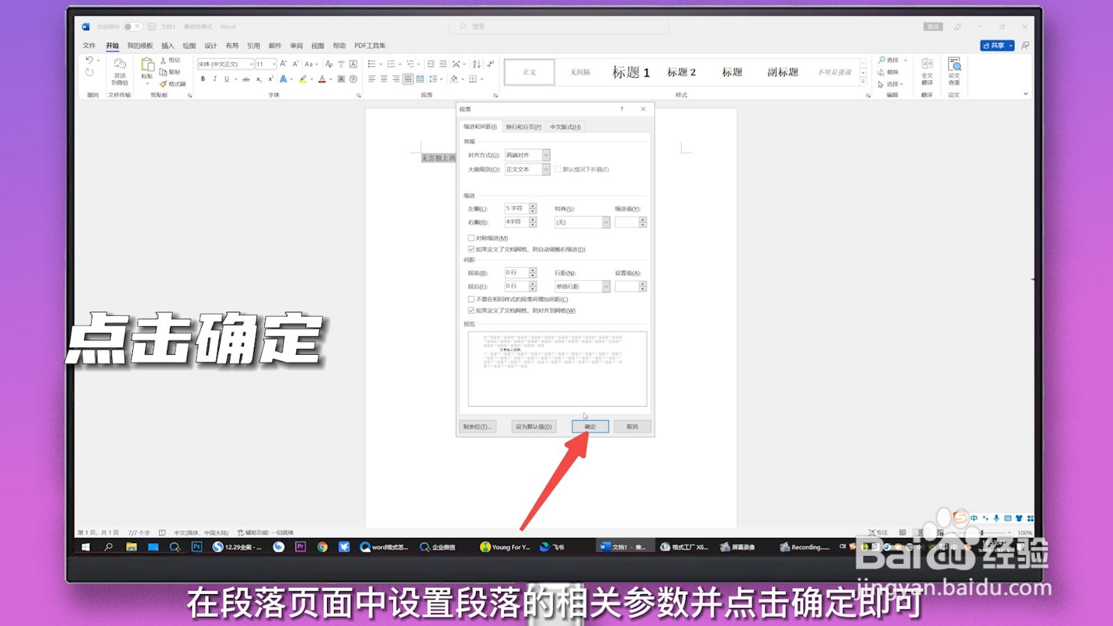Click the Undo arrow icon

[x=89, y=61]
